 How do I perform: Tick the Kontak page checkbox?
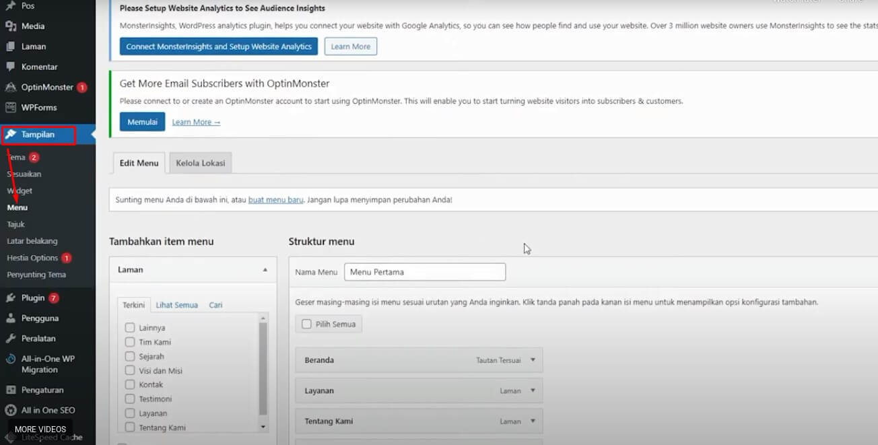130,384
